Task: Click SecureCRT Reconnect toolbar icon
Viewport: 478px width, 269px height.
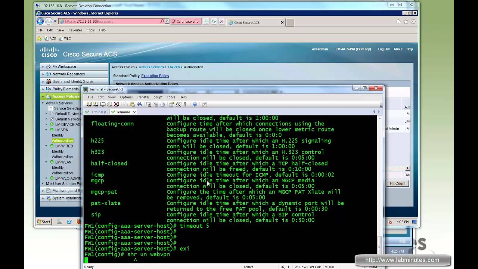Action: 109,104
